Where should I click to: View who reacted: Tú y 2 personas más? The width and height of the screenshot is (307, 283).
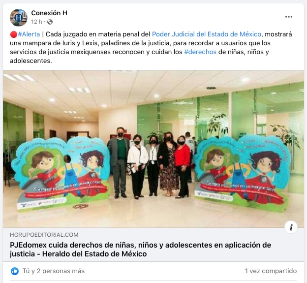[54, 271]
